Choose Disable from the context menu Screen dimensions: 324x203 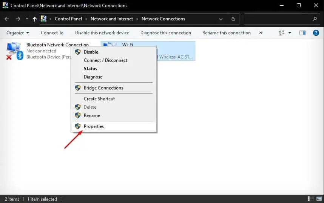click(x=114, y=52)
